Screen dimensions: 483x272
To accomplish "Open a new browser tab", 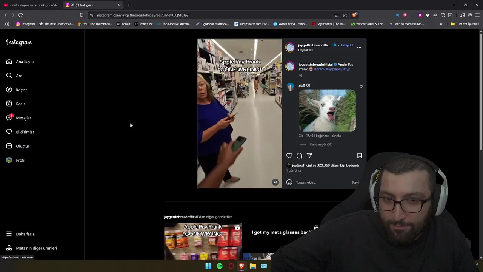I will pyautogui.click(x=129, y=5).
